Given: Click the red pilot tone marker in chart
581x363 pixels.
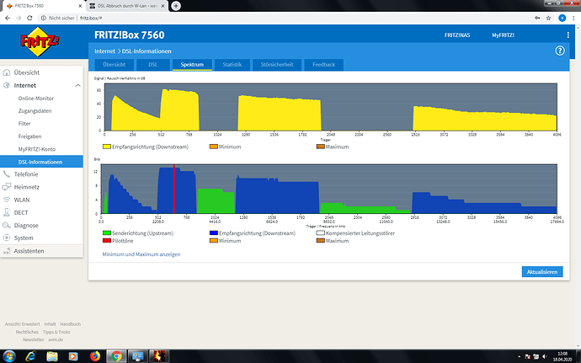Looking at the screenshot, I should point(173,190).
